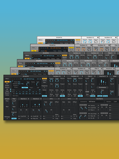The width and height of the screenshot is (119, 159).
Task: Adjust Filter A Reso knob in front window
Action: tap(93, 81)
